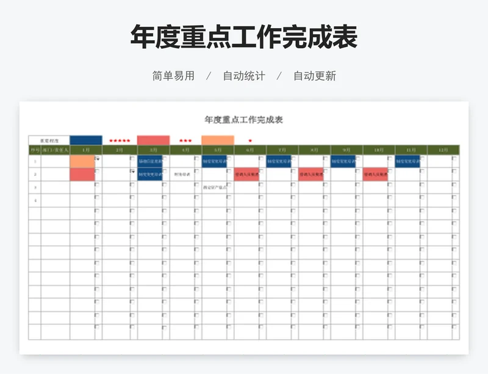Click the large 年度重点工作完成表 heading

tap(244, 37)
